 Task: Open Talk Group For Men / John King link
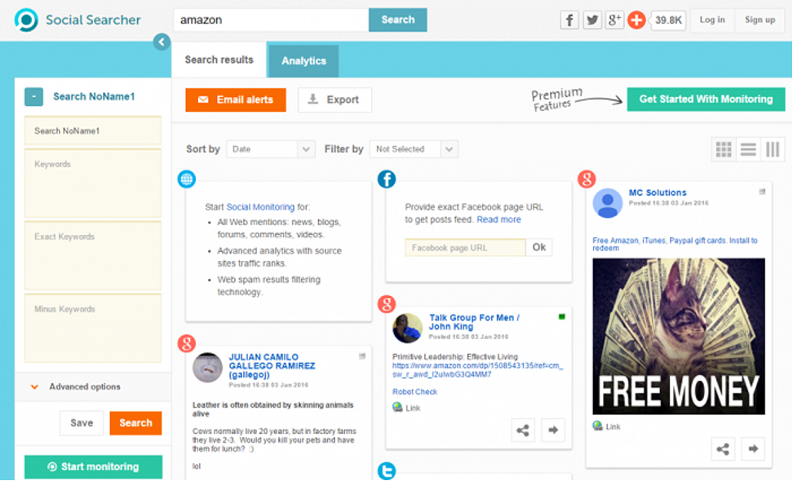tap(474, 322)
